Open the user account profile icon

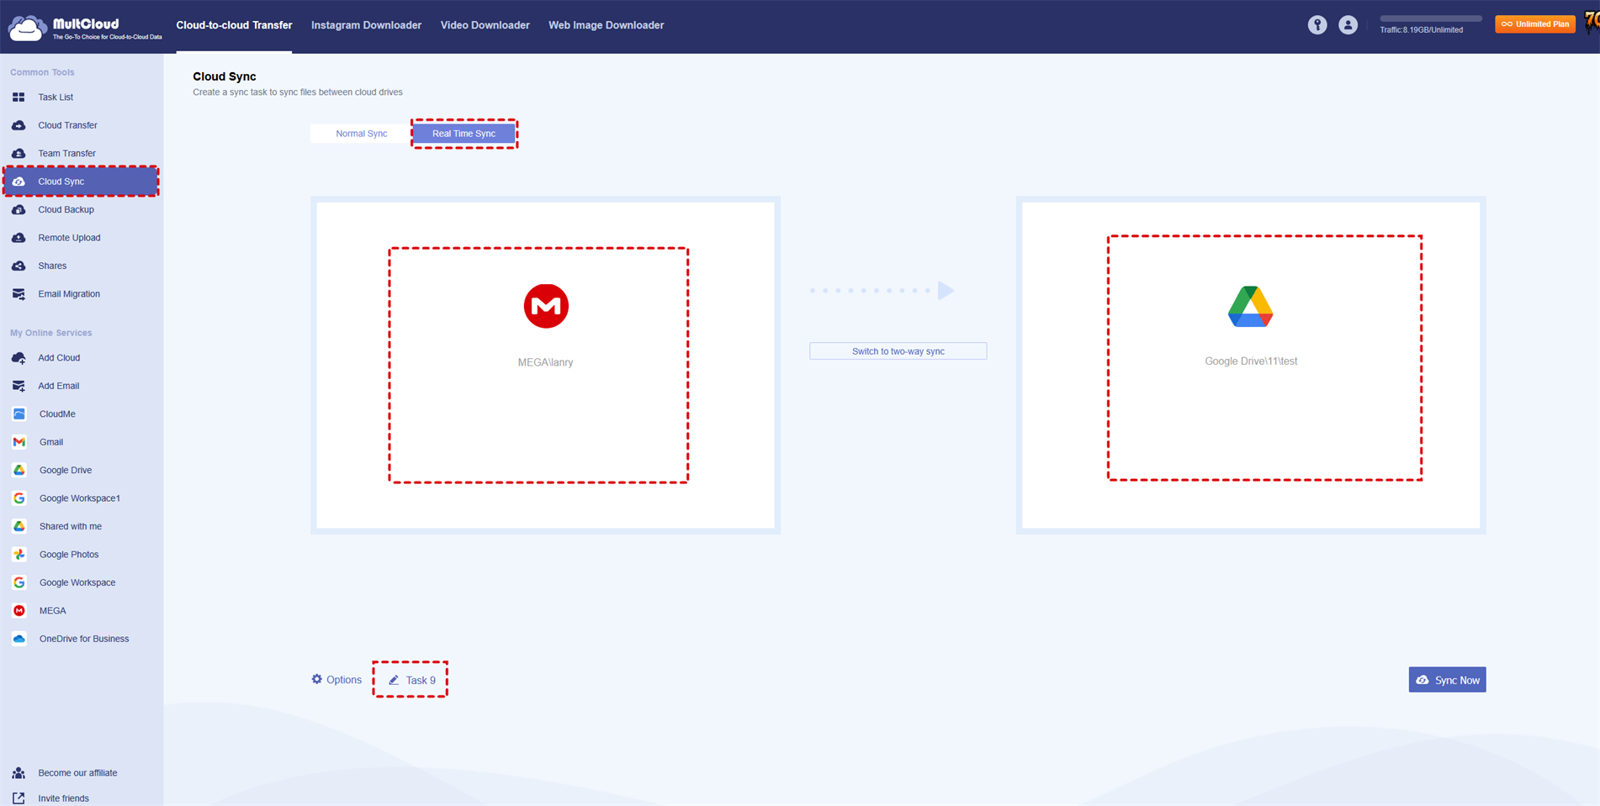coord(1348,25)
